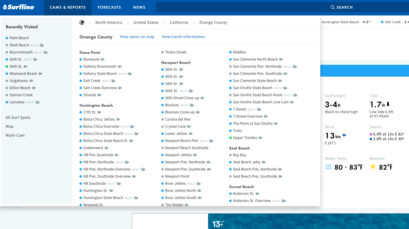Open the News menu

pos(139,7)
